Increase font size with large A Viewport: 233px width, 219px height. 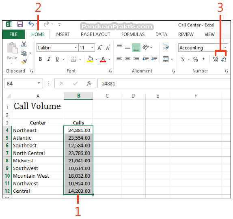100,47
